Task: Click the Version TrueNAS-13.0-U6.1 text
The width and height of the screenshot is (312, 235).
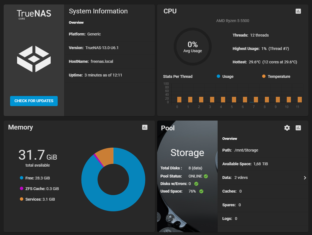Action: coord(94,48)
